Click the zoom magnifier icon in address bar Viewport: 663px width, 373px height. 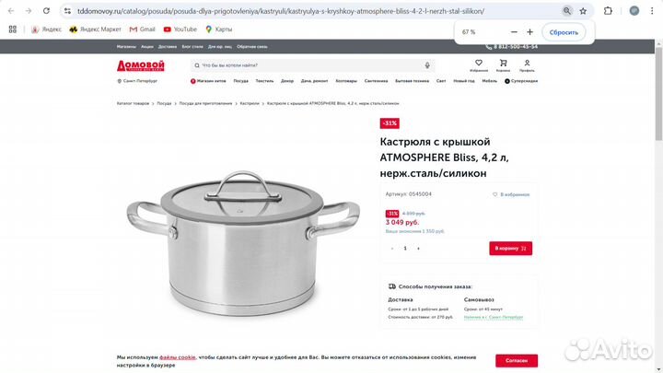[x=567, y=11]
